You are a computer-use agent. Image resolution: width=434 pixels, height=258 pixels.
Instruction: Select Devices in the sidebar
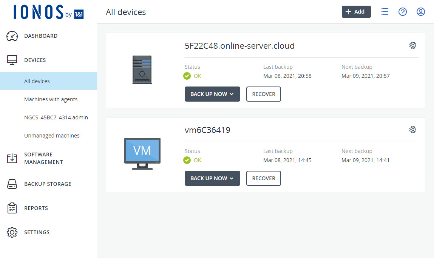35,60
